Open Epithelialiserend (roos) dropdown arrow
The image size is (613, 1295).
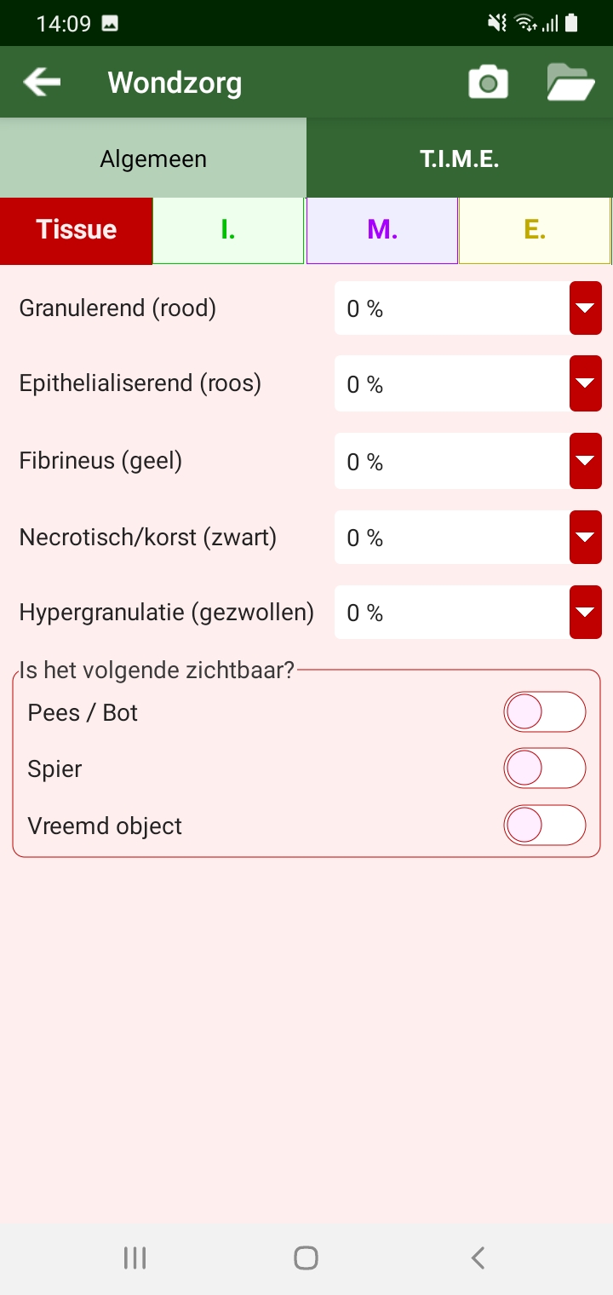point(585,383)
